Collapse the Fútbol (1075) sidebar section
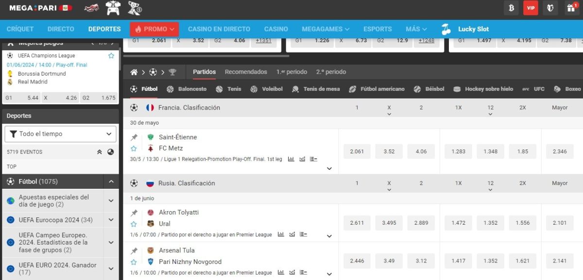583x280 pixels. point(111,181)
